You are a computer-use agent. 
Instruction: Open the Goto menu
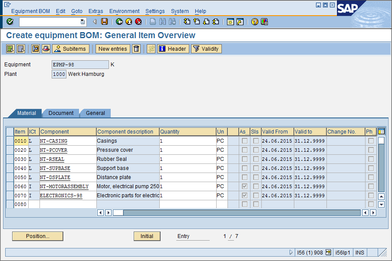pyautogui.click(x=77, y=11)
